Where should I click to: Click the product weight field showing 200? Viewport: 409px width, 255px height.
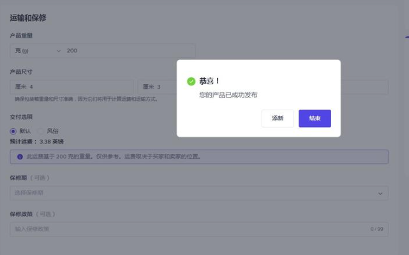pyautogui.click(x=128, y=51)
